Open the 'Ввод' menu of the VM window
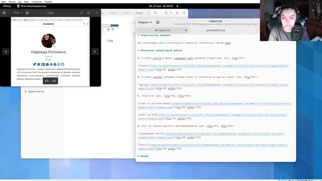322x181 pixels. (26, 2)
